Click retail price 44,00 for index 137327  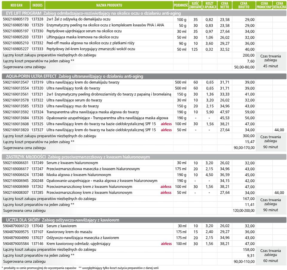tap(279, 130)
